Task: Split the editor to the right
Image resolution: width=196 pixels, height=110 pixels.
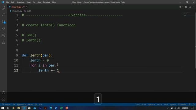Action: (190, 7)
